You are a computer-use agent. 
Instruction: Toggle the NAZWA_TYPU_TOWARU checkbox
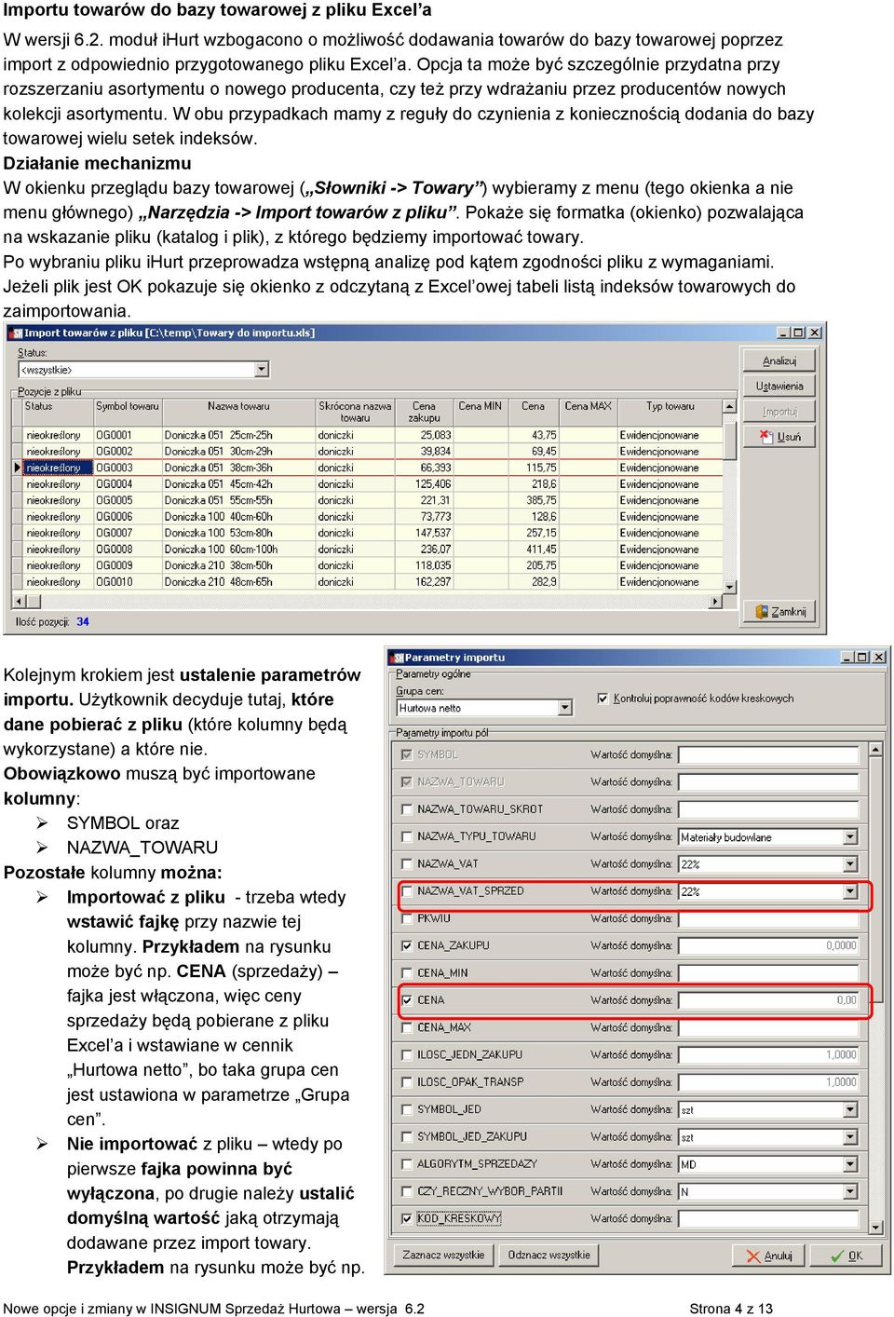[x=406, y=836]
